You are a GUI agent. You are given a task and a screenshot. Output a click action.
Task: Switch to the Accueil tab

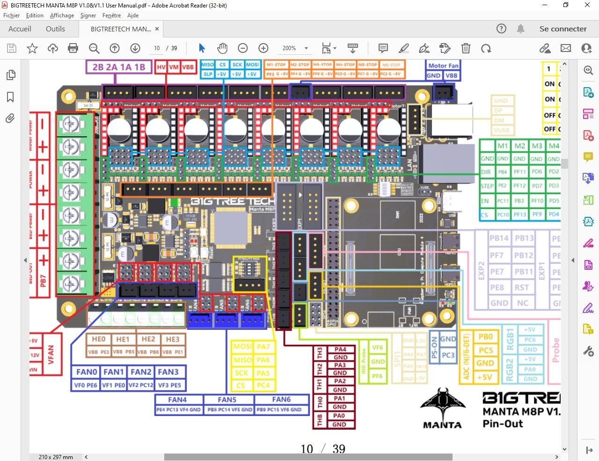[x=20, y=29]
